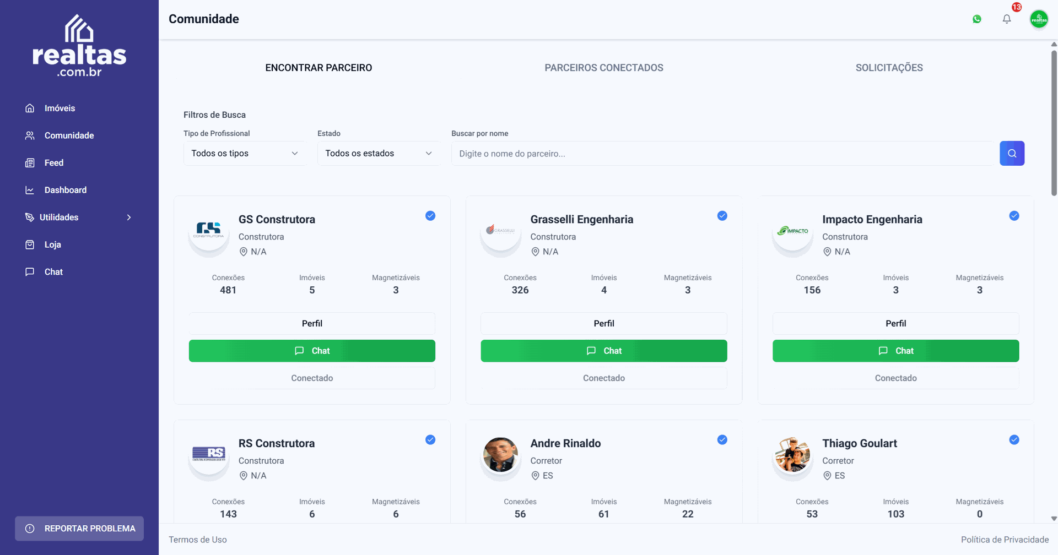
Task: Open the Tipo de Profissional dropdown
Action: pyautogui.click(x=244, y=154)
